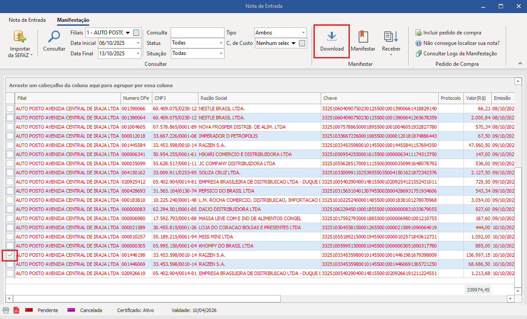The width and height of the screenshot is (527, 319).
Task: Check the row for SOUZA CRUZ LTDA.
Action: 10,173
